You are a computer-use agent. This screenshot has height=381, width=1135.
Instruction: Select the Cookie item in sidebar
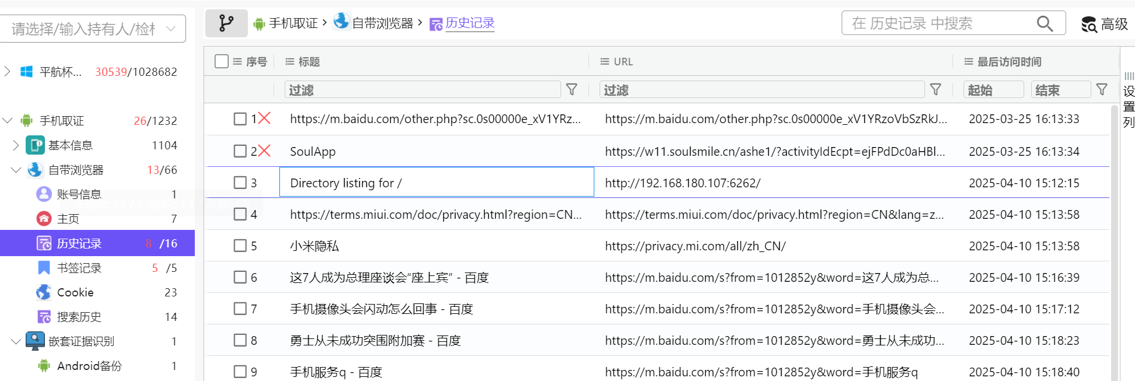(x=75, y=292)
